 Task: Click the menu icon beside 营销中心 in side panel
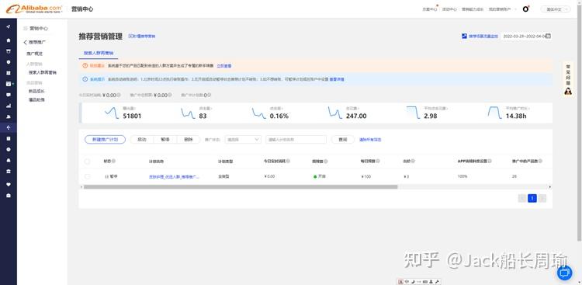(26, 28)
